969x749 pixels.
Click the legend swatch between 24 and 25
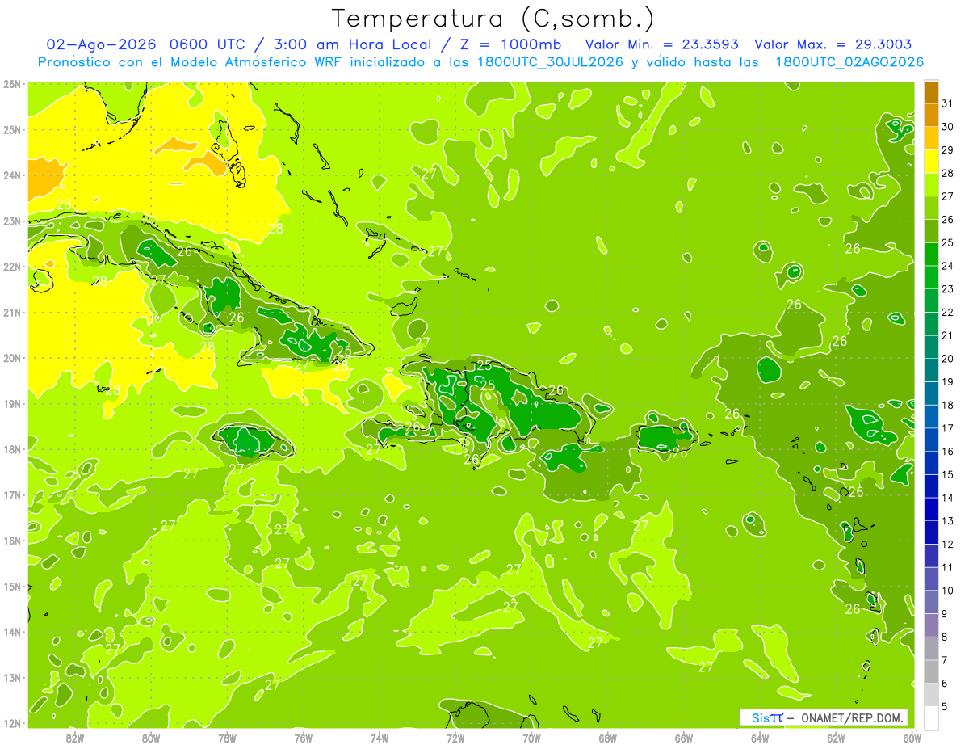(931, 255)
